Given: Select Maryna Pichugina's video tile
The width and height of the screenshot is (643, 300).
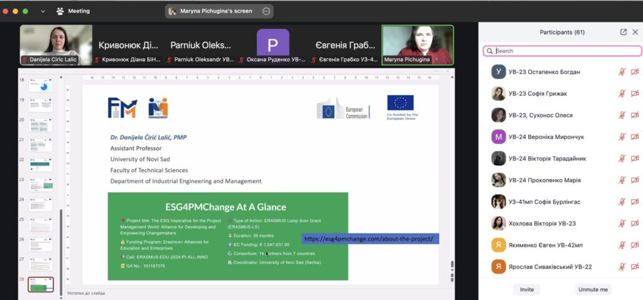Looking at the screenshot, I should (418, 44).
